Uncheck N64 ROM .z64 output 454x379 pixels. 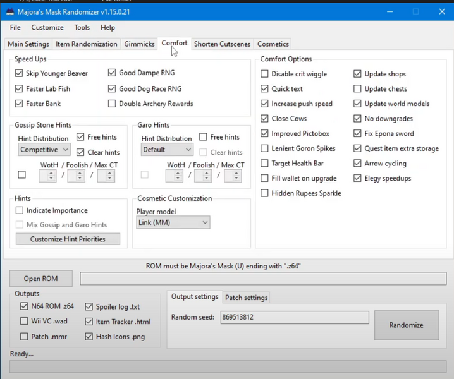tap(24, 306)
